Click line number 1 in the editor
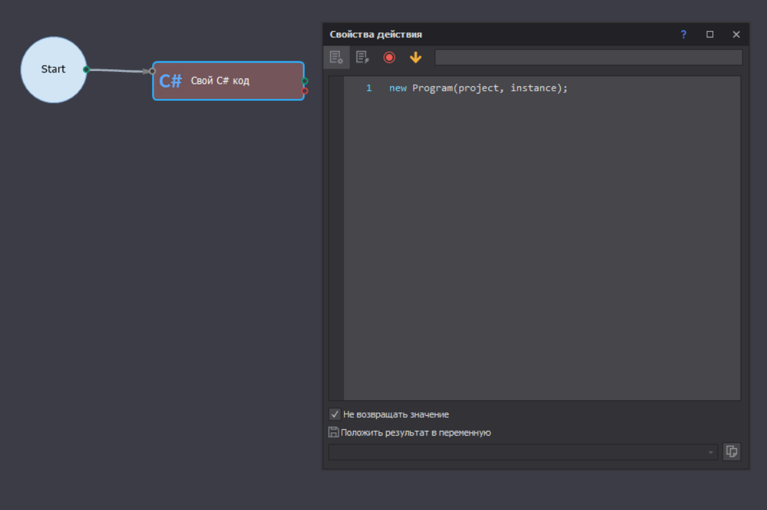 tap(369, 88)
